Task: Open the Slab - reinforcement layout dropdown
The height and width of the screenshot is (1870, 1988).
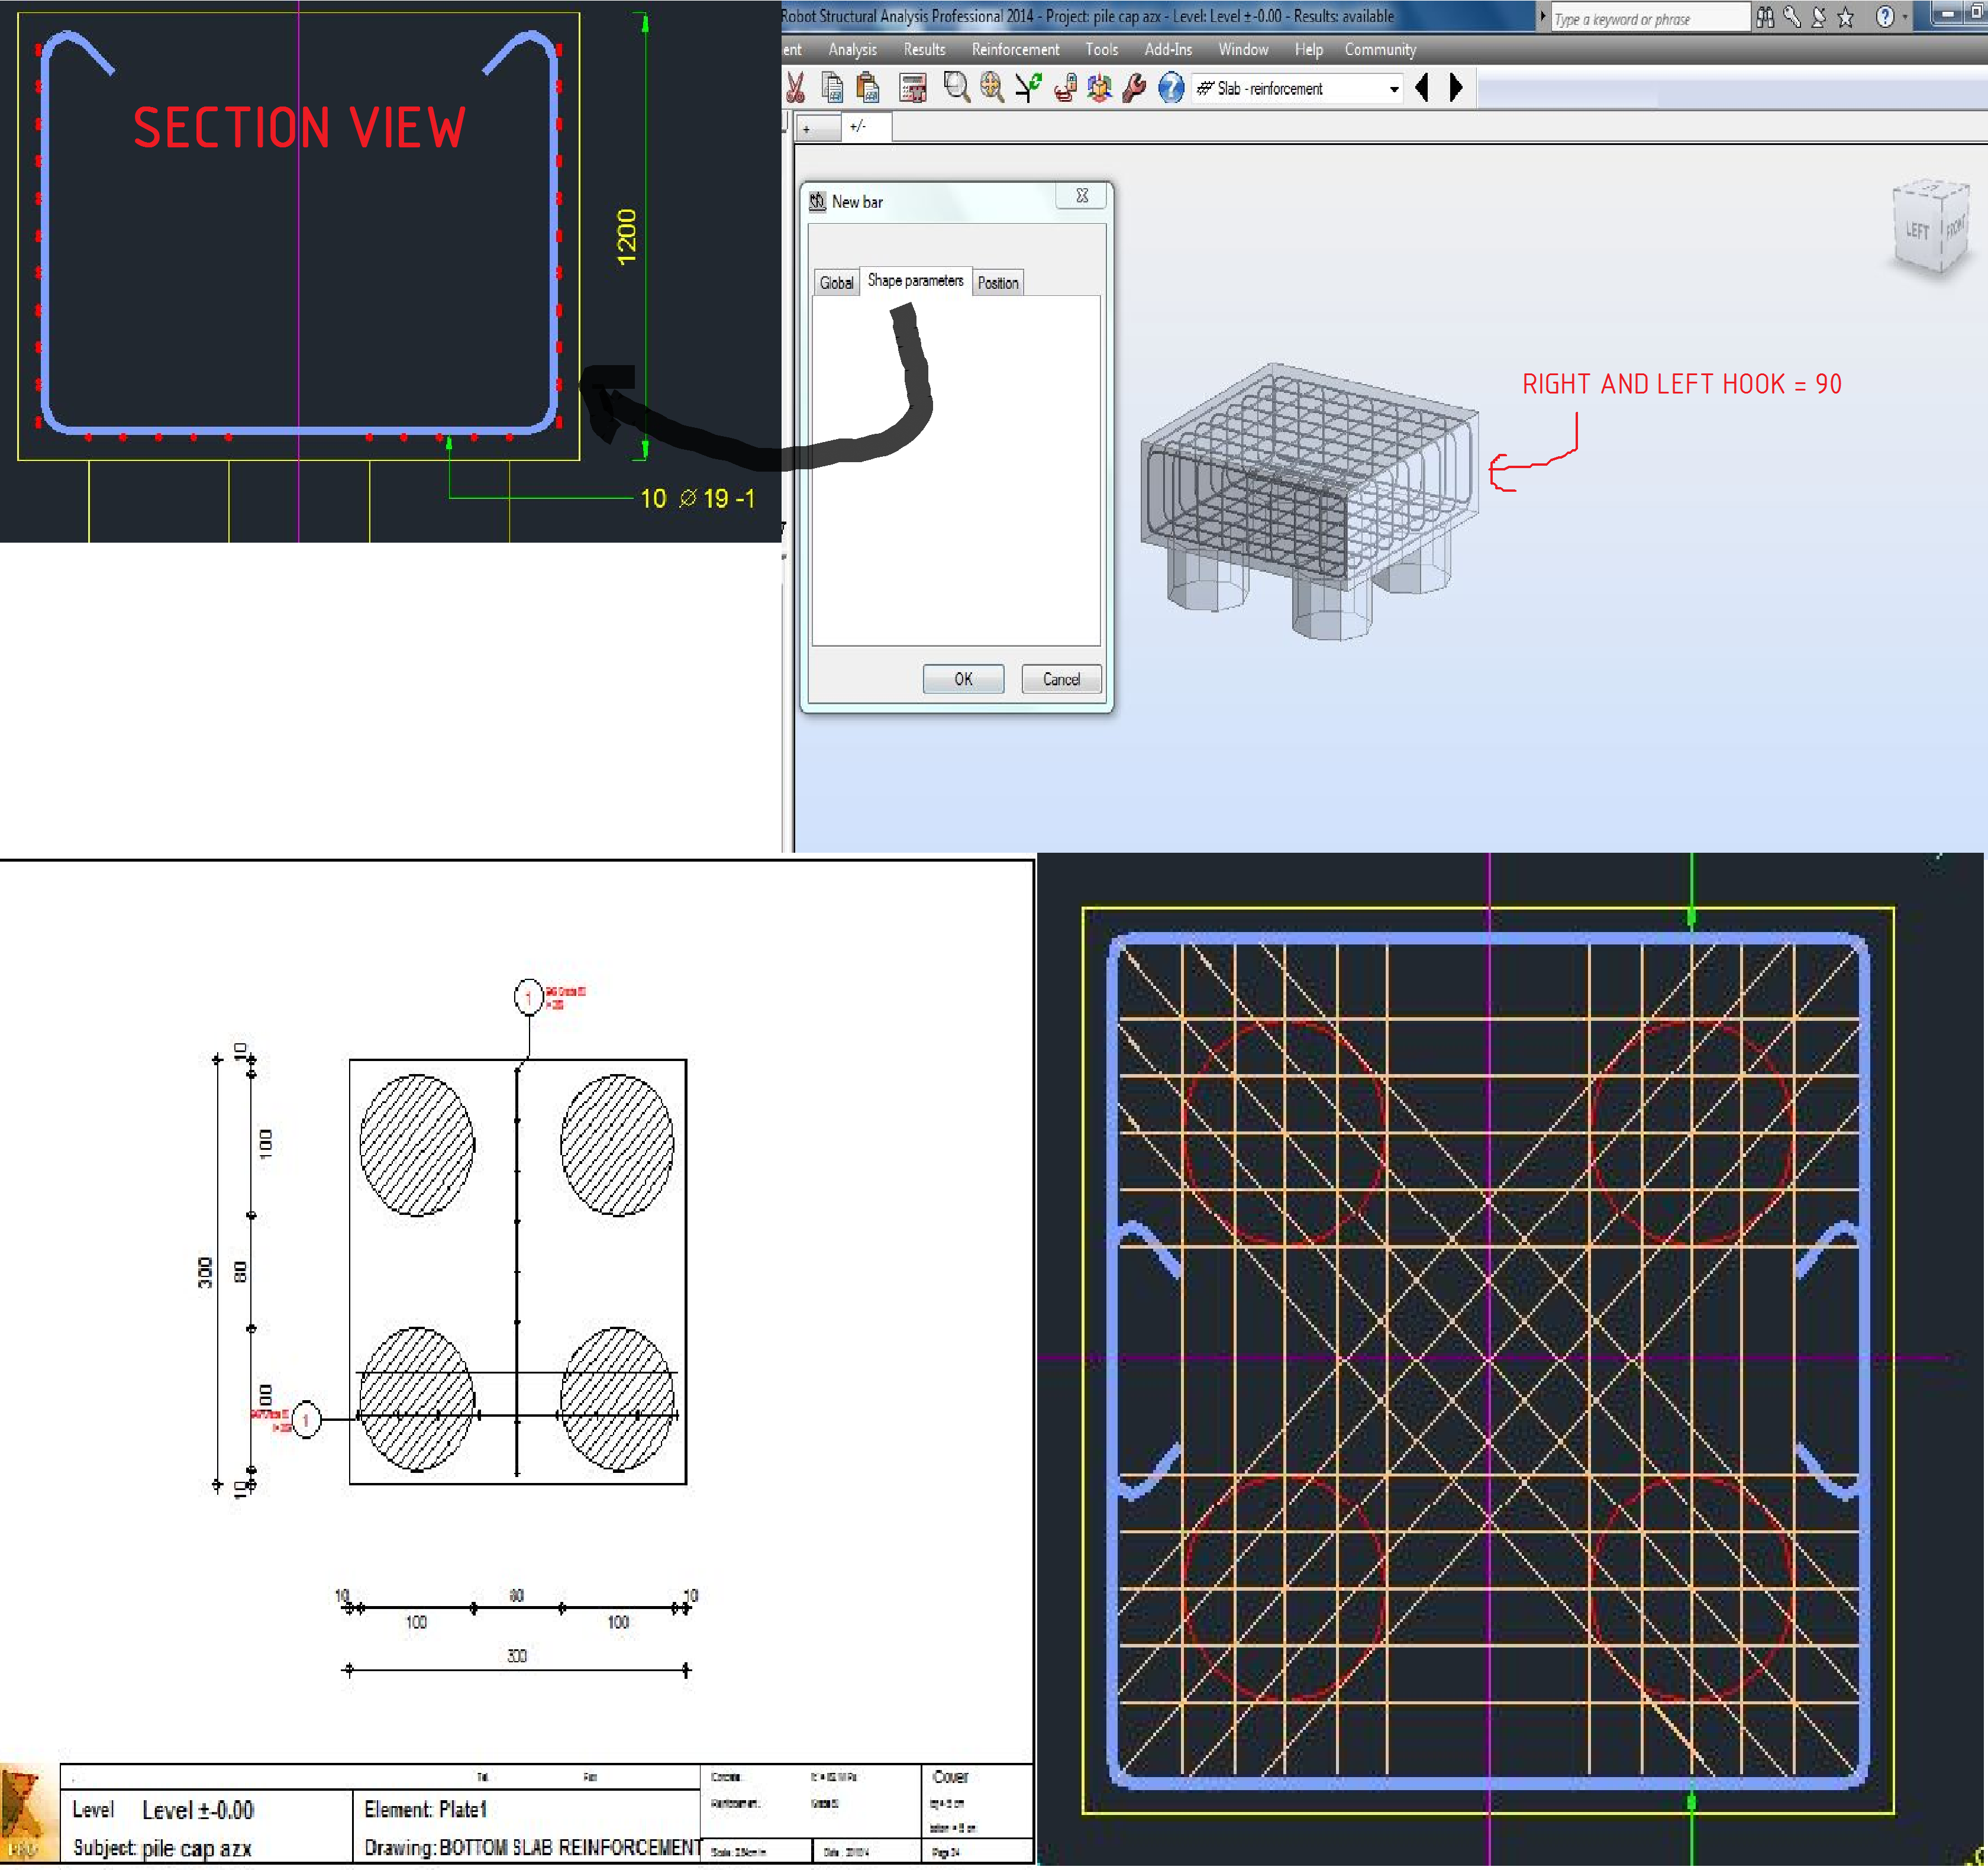Action: pyautogui.click(x=1394, y=89)
